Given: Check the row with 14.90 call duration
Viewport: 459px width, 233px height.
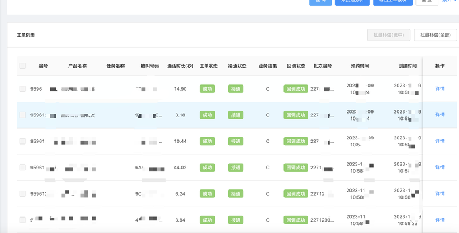Looking at the screenshot, I should 22,89.
